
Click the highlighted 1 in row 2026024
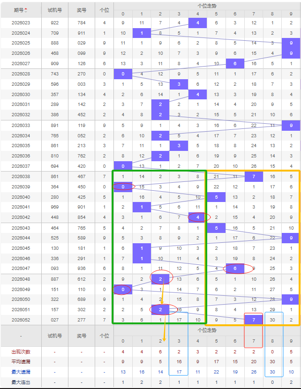point(142,33)
